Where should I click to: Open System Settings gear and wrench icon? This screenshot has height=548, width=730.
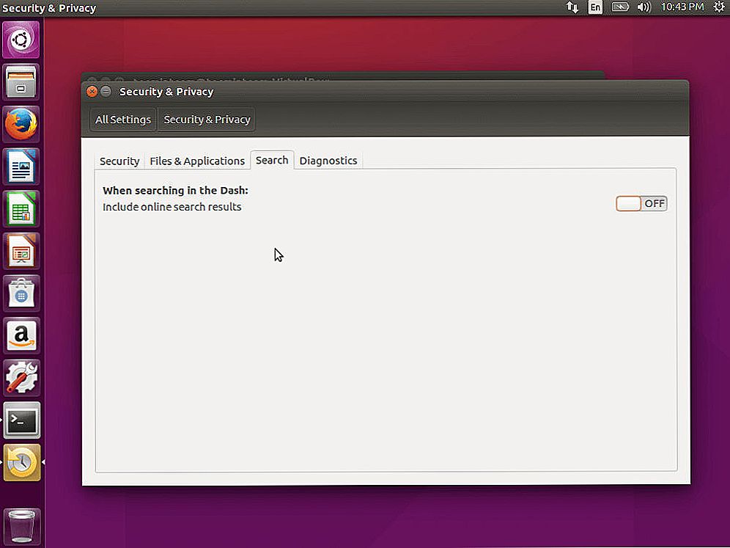coord(21,378)
